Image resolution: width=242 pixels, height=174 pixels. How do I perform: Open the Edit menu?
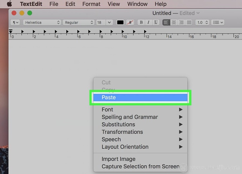click(x=70, y=4)
